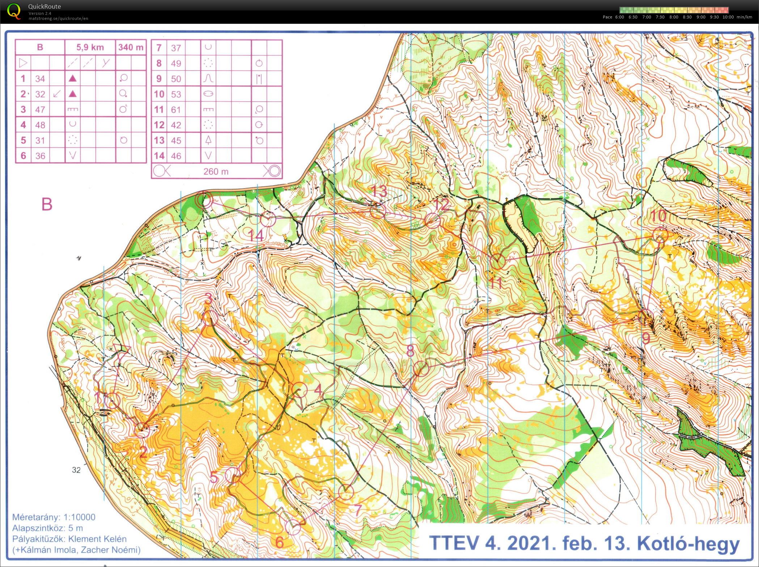Click the V pit symbol in control 6 row
The height and width of the screenshot is (567, 759).
(x=73, y=156)
